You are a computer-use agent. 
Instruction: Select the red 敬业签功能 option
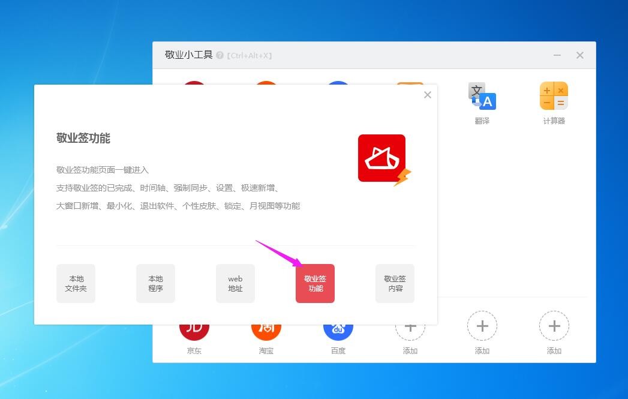[315, 284]
